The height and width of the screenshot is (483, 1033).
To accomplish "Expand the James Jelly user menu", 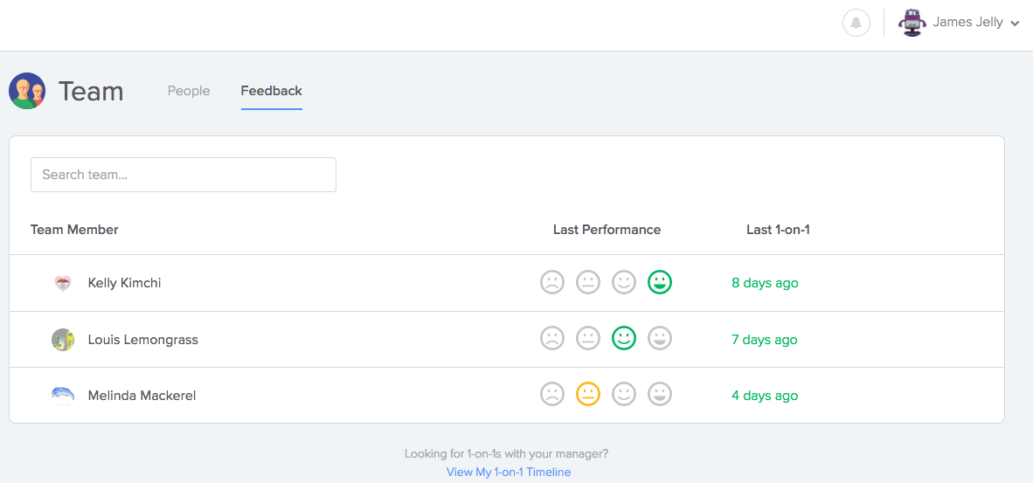I will pyautogui.click(x=1015, y=23).
